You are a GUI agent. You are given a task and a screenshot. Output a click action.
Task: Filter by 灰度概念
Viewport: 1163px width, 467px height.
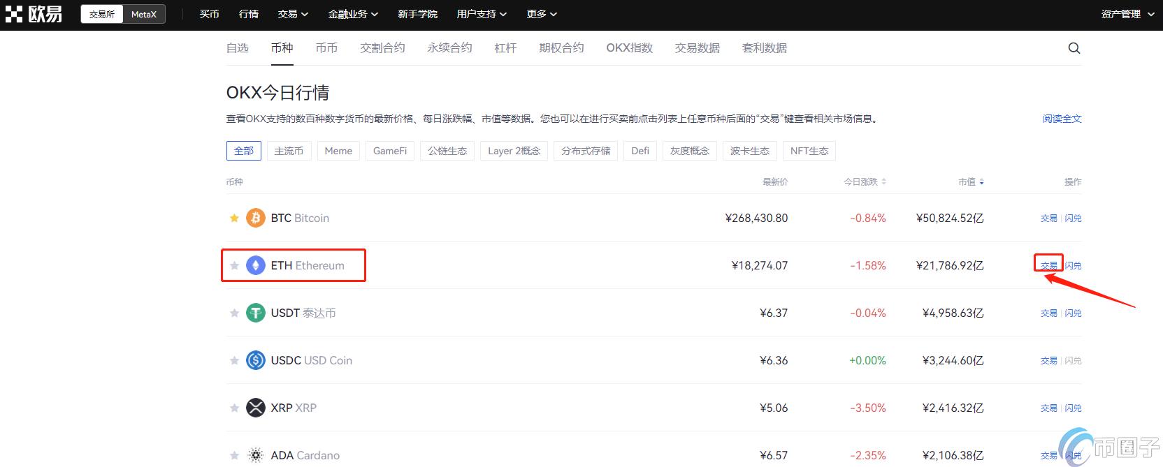coord(690,151)
